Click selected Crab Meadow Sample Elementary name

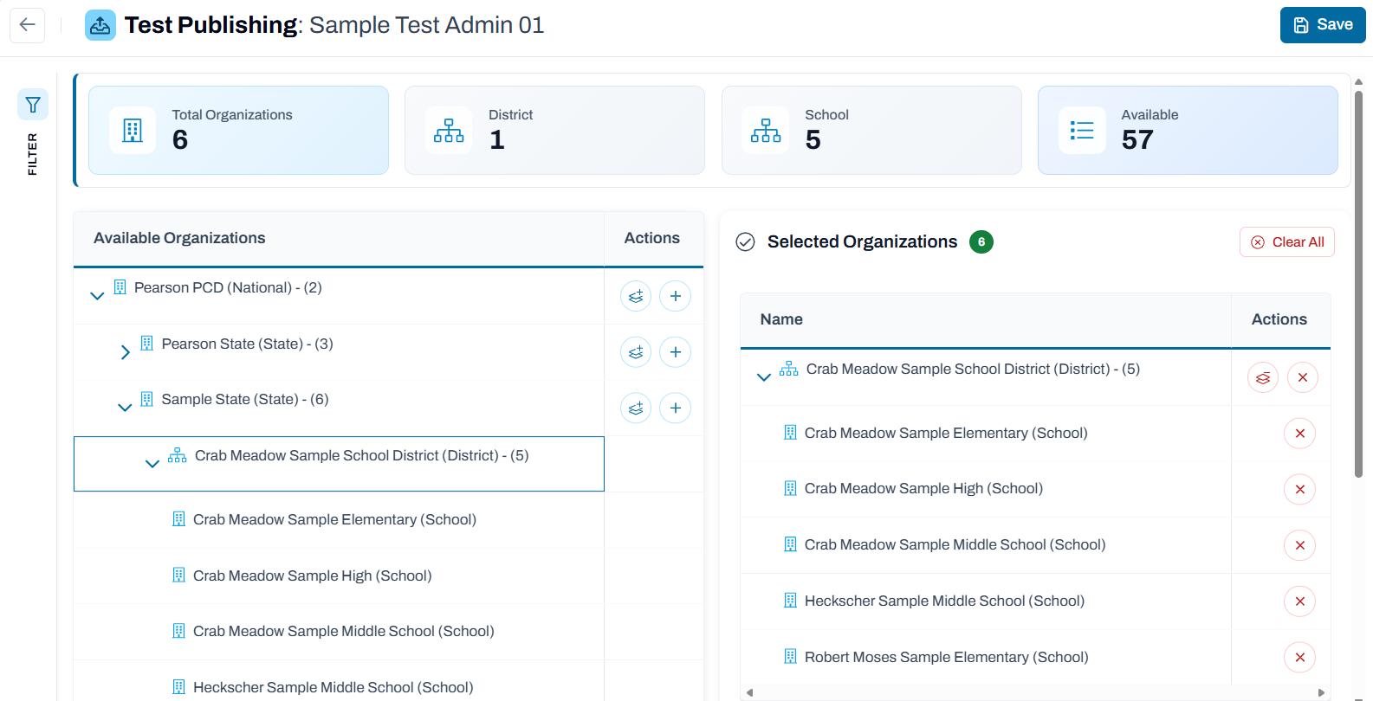(x=946, y=433)
